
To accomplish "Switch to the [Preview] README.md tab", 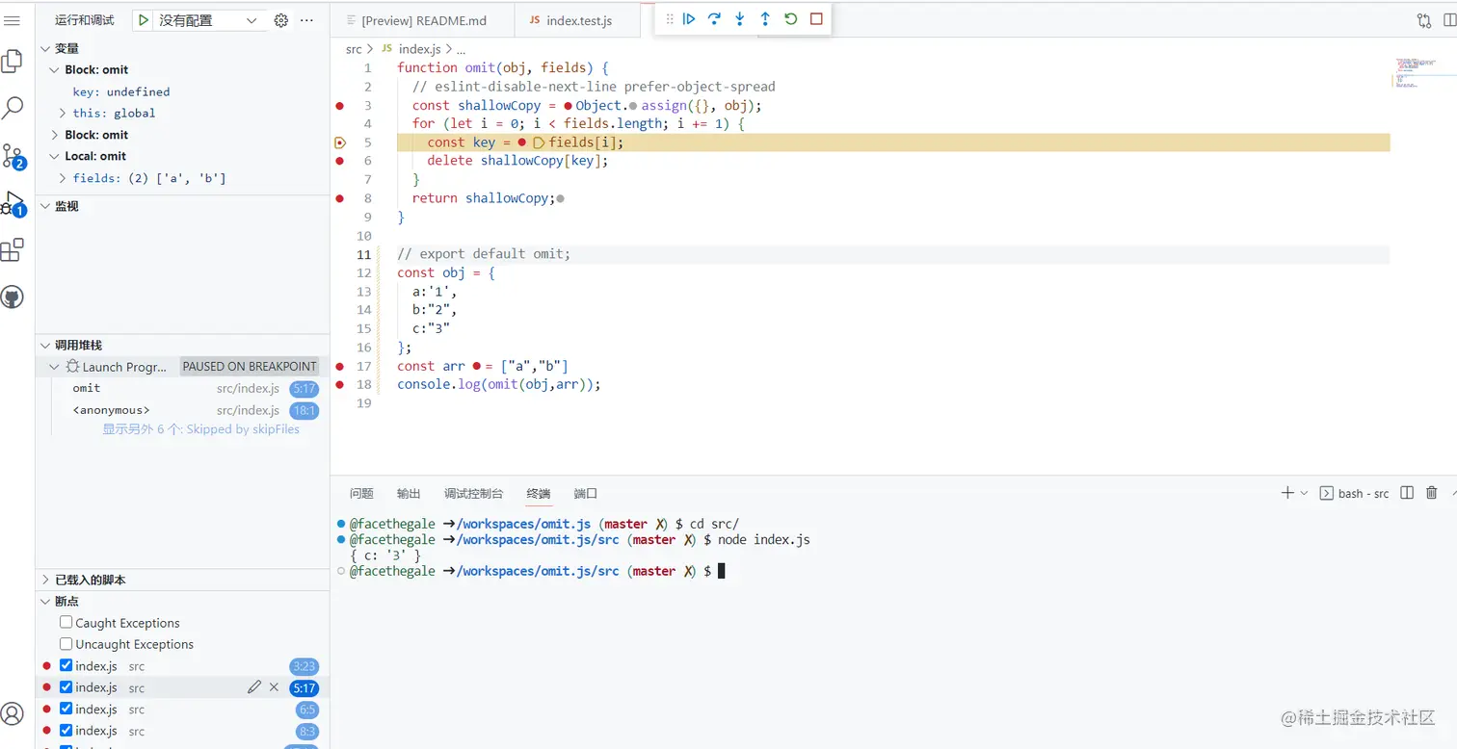I will [422, 20].
